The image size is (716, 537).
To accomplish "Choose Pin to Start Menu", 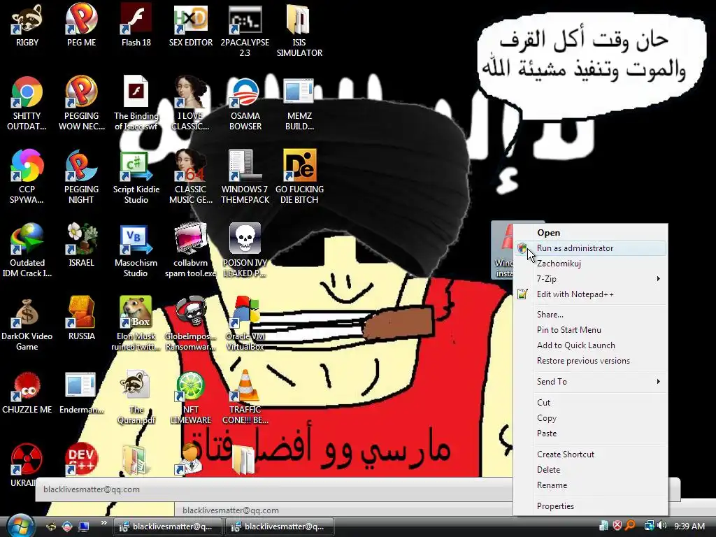I will [x=590, y=330].
